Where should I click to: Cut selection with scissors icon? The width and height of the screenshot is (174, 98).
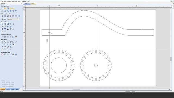(x=5, y=11)
